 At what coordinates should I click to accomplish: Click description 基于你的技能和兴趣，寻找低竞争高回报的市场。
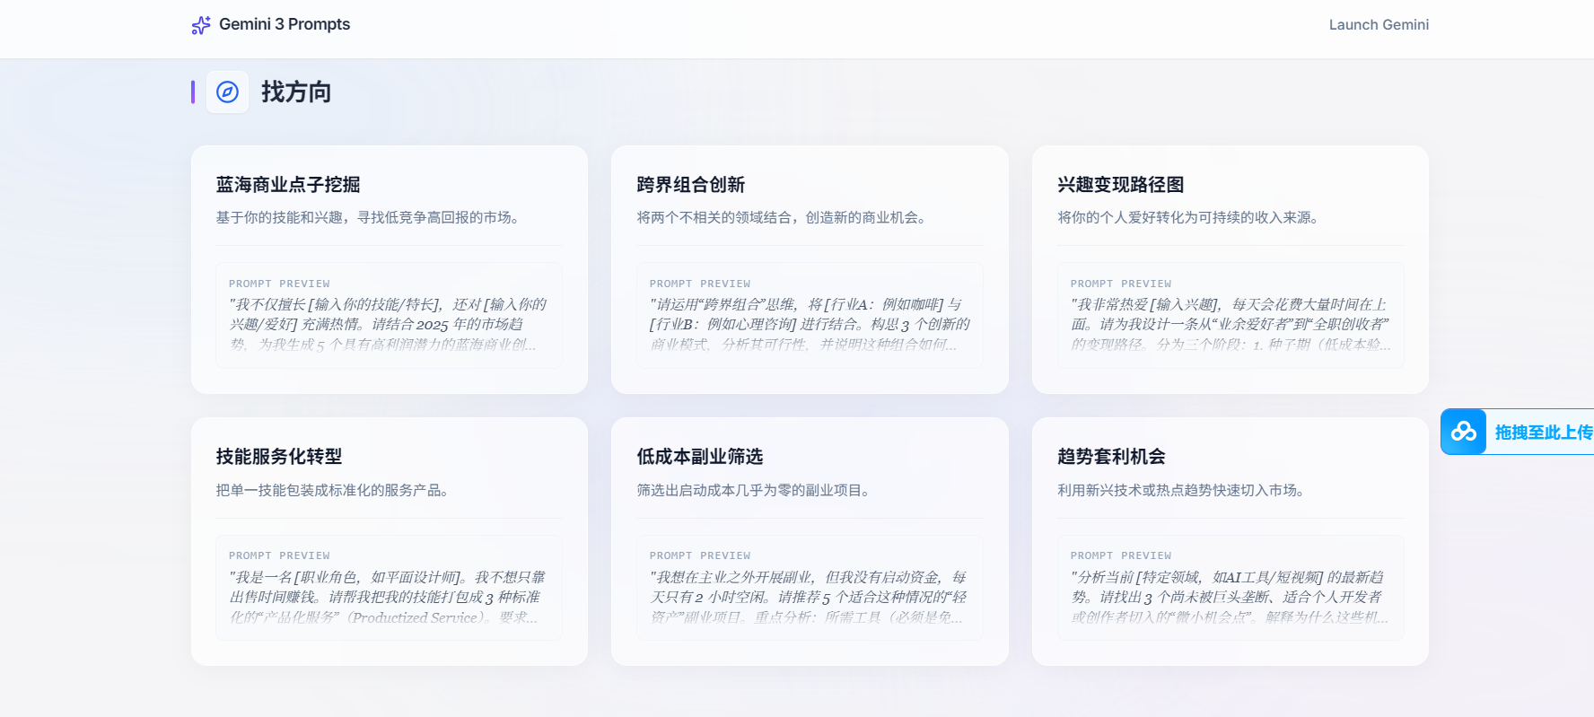coord(368,218)
